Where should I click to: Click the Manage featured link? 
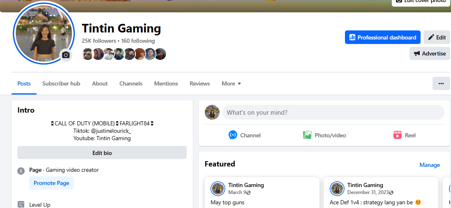(x=430, y=165)
